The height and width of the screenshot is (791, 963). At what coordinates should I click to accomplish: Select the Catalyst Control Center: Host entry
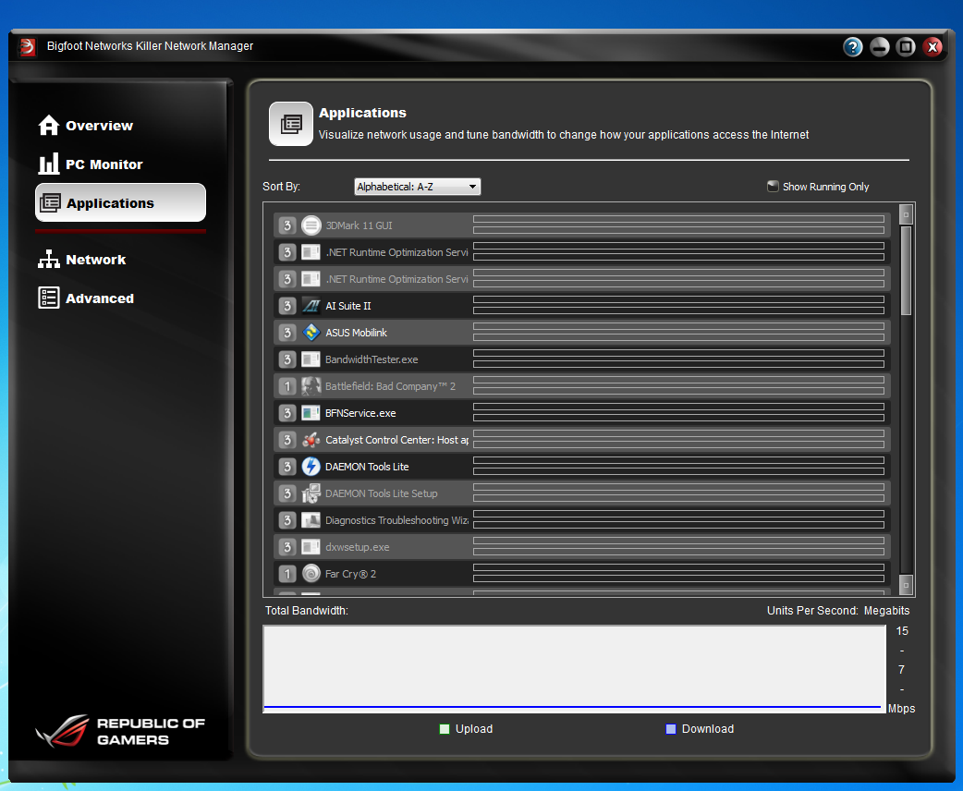click(x=396, y=440)
